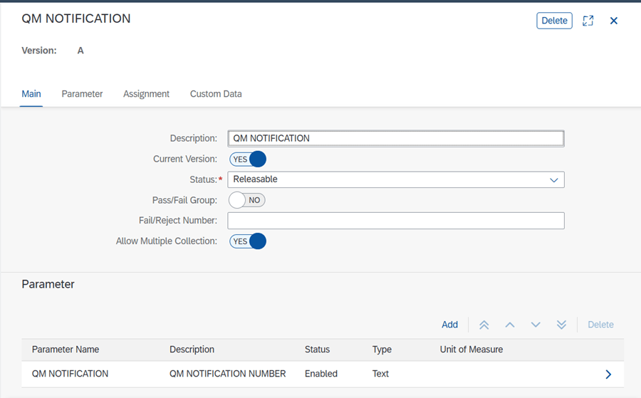Disable Allow Multiple Collection switch
This screenshot has width=641, height=398.
point(248,241)
